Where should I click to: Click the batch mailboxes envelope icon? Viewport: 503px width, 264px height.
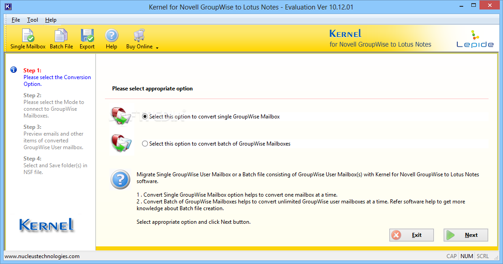point(122,143)
